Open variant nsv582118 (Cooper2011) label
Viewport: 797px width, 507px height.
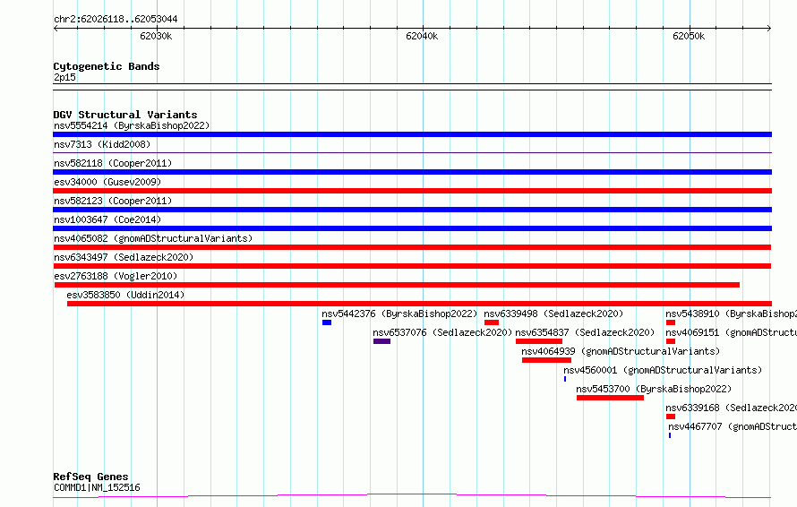pyautogui.click(x=113, y=163)
